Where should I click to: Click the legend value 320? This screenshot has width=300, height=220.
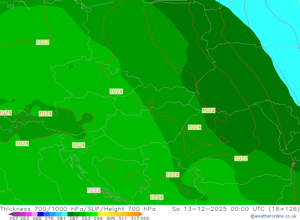point(145,218)
